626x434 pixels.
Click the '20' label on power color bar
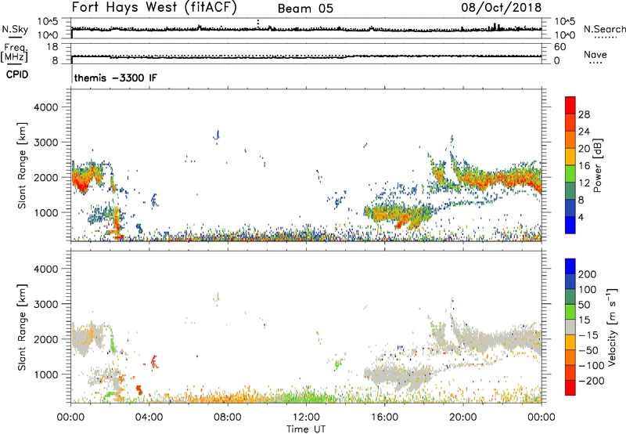pos(584,149)
